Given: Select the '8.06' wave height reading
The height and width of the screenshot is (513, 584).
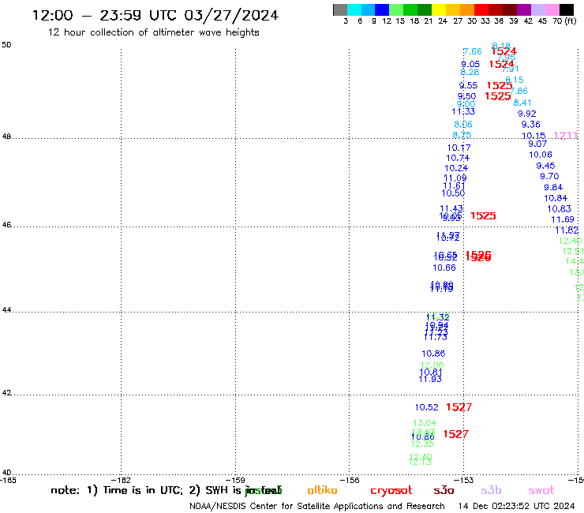Looking at the screenshot, I should point(463,125).
